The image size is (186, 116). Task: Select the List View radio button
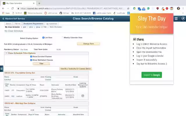point(43,37)
